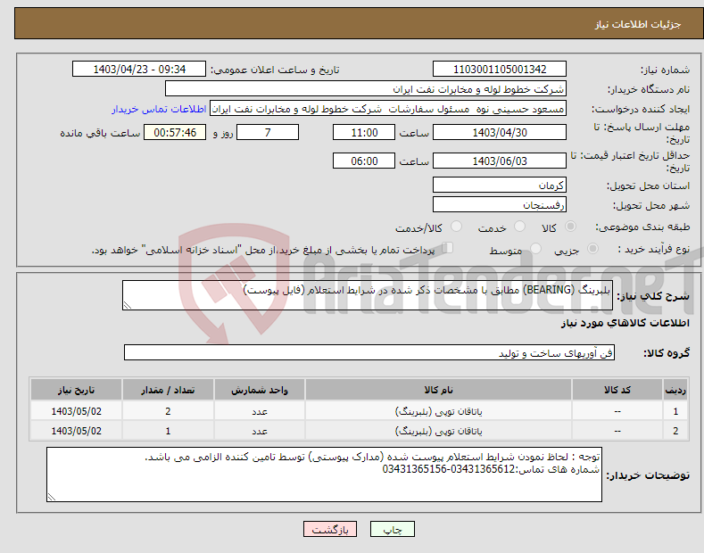The image size is (704, 553).
Task: Click need date in row 2
Action: 77,431
